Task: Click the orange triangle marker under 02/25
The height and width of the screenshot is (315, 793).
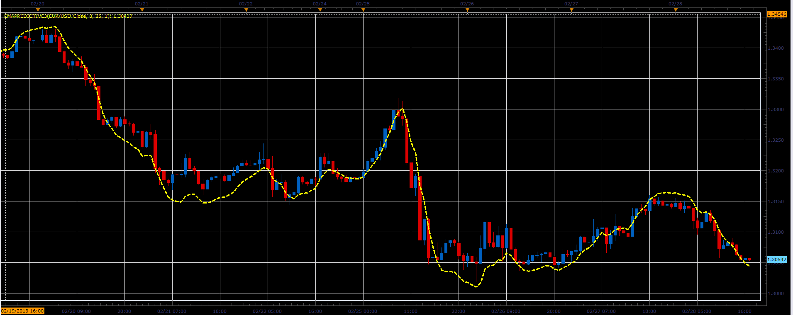Action: (x=363, y=9)
